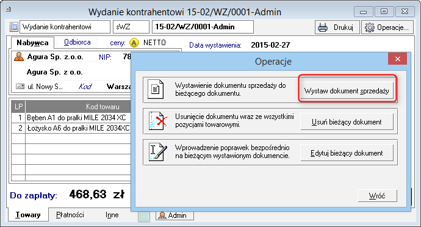The height and width of the screenshot is (227, 421).
Task: Click the gear icon on Operacje button
Action: 370,27
